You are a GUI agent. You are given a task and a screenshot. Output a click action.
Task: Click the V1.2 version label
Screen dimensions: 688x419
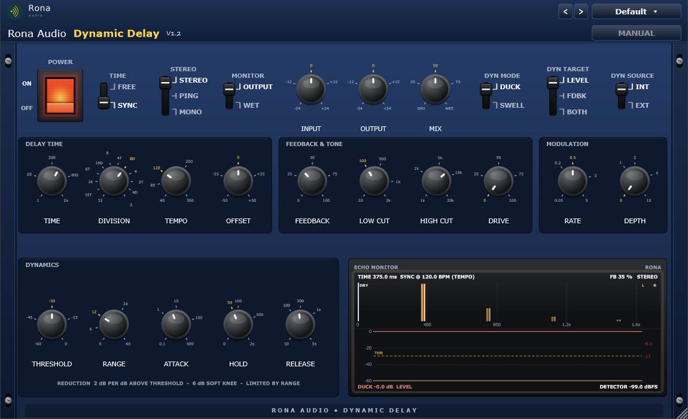[173, 34]
